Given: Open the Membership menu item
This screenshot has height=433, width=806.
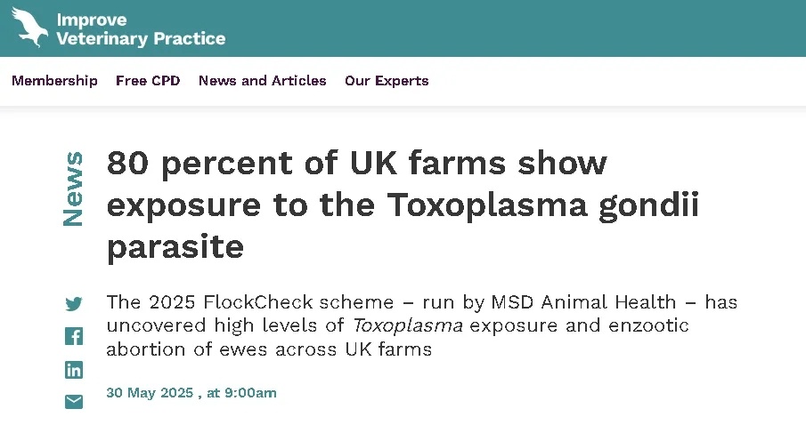Looking at the screenshot, I should coord(54,81).
